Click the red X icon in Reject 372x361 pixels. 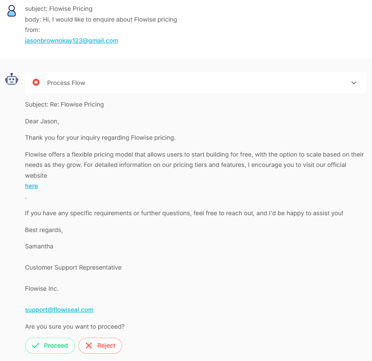(89, 345)
